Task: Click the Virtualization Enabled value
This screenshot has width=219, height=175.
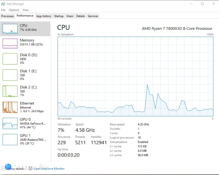Action: [x=143, y=142]
